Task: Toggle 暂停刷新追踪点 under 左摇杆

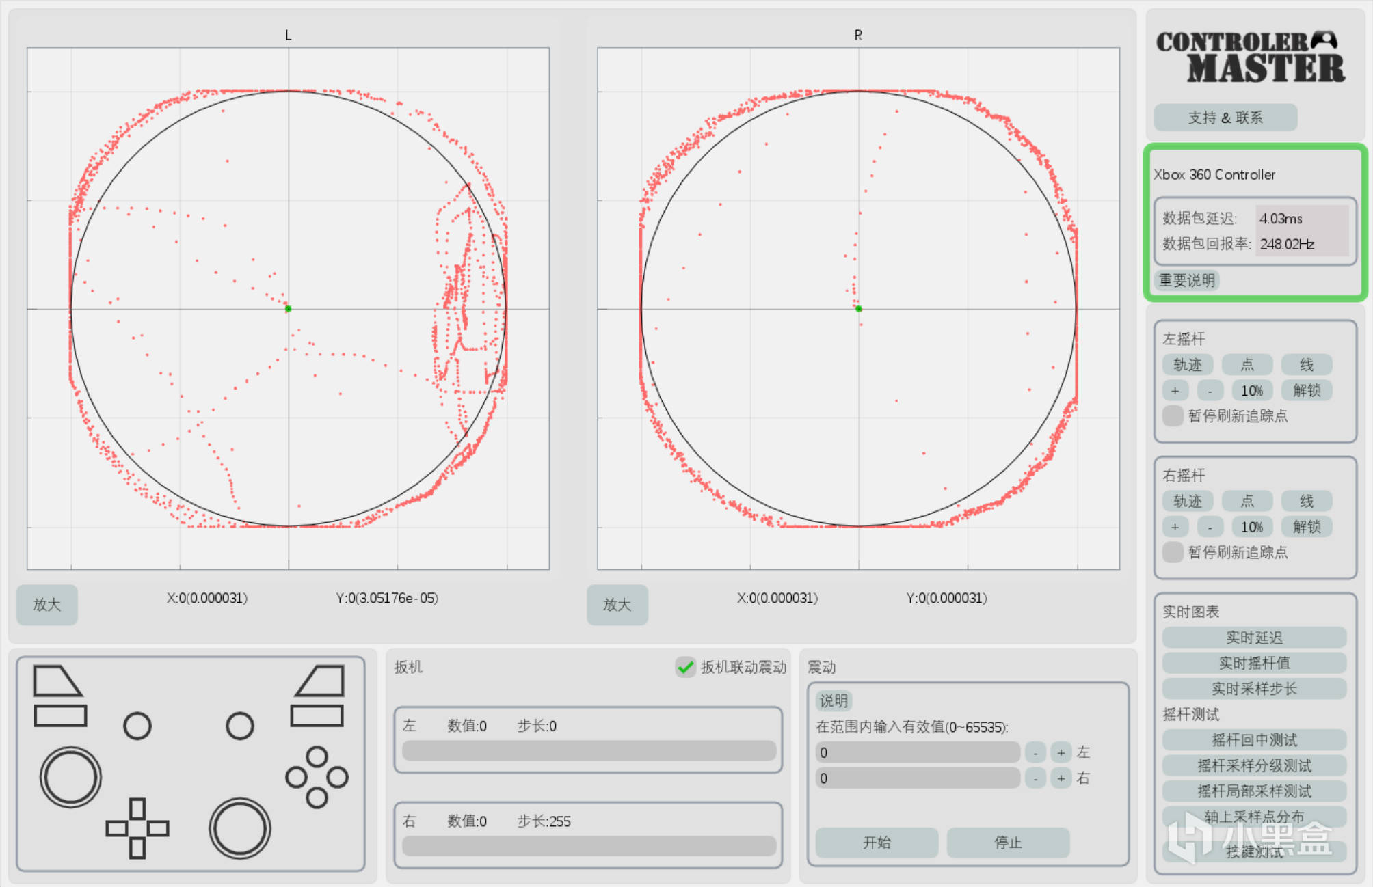Action: [x=1173, y=415]
